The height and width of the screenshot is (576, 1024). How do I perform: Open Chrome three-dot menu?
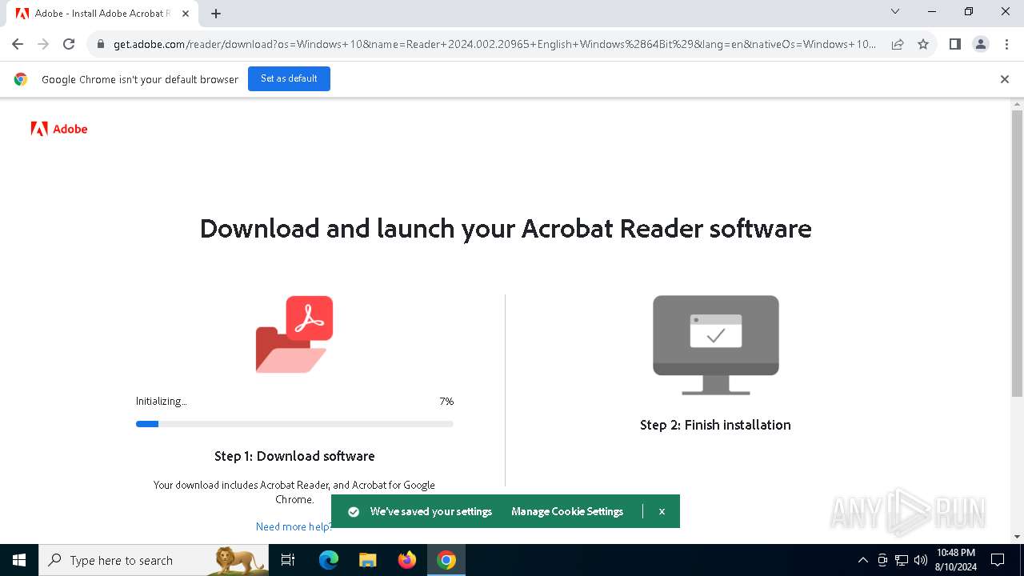click(x=1006, y=44)
